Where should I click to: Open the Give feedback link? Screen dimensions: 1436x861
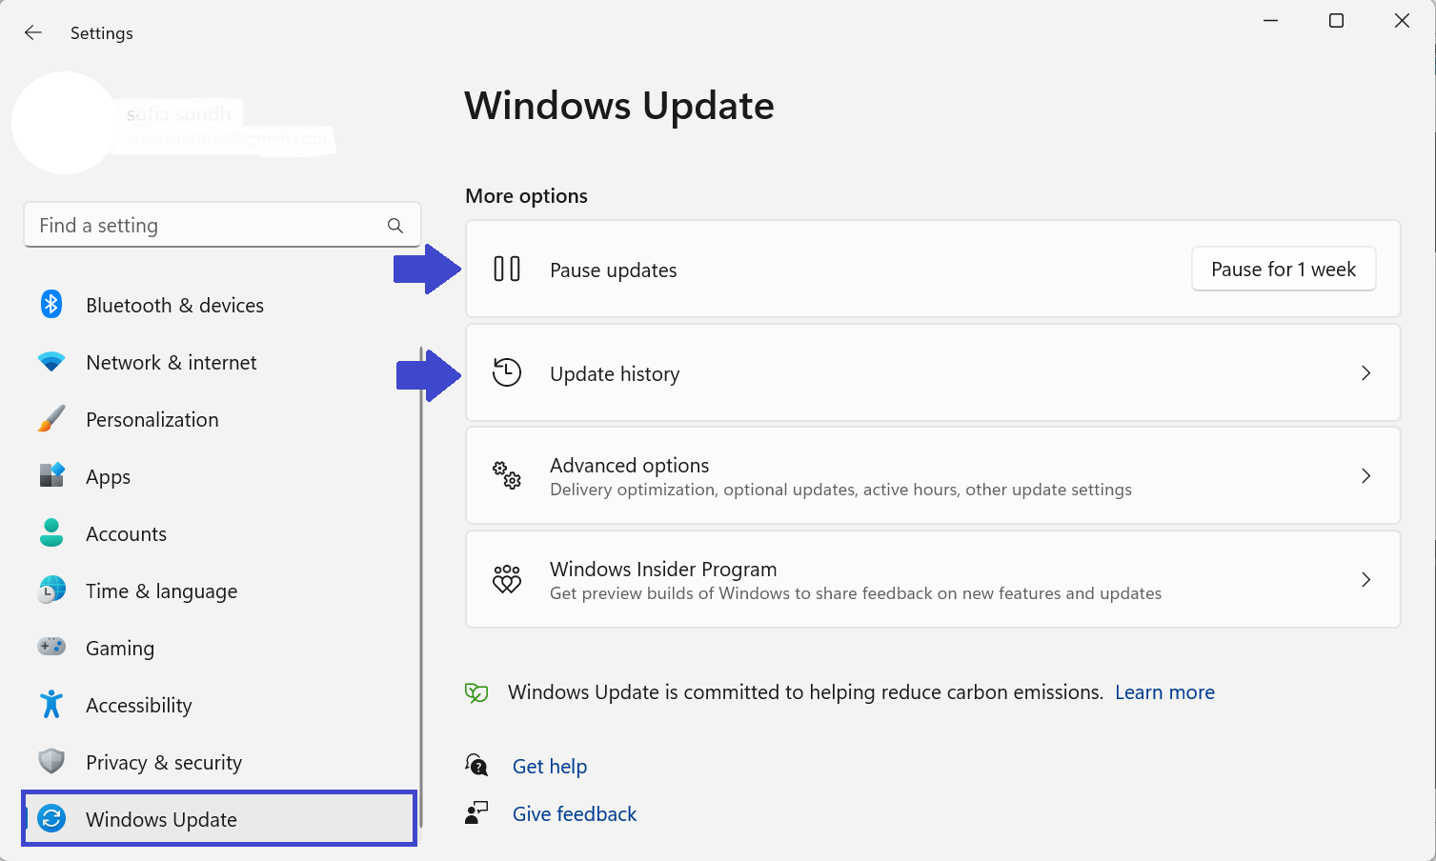click(x=575, y=814)
